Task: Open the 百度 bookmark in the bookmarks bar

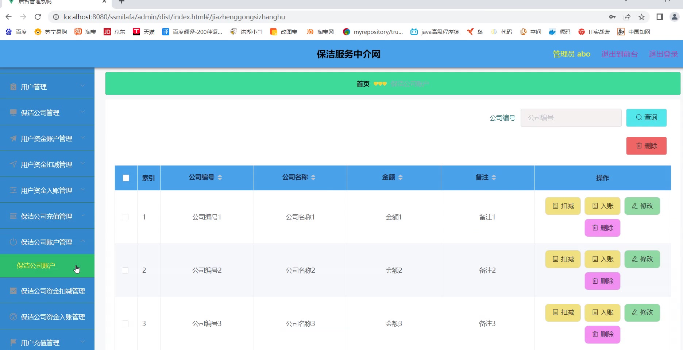Action: pyautogui.click(x=17, y=32)
